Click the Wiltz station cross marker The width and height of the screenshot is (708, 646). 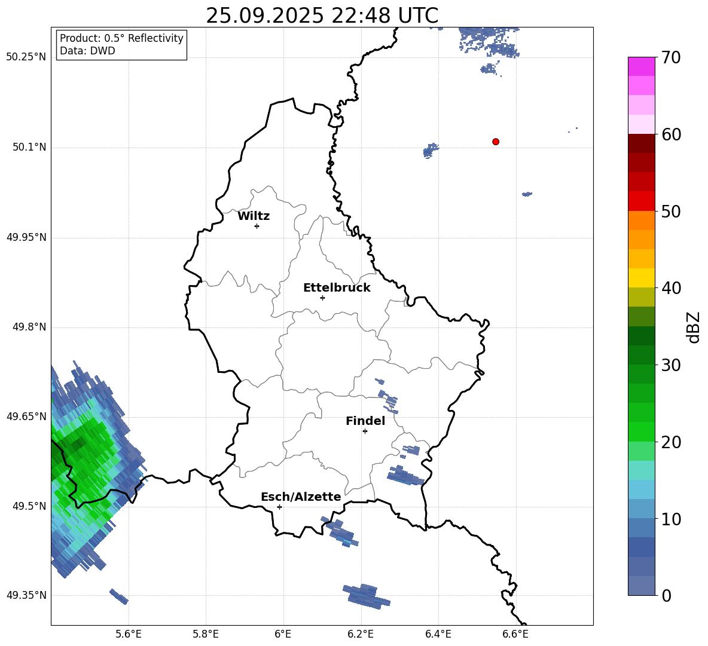[x=257, y=226]
